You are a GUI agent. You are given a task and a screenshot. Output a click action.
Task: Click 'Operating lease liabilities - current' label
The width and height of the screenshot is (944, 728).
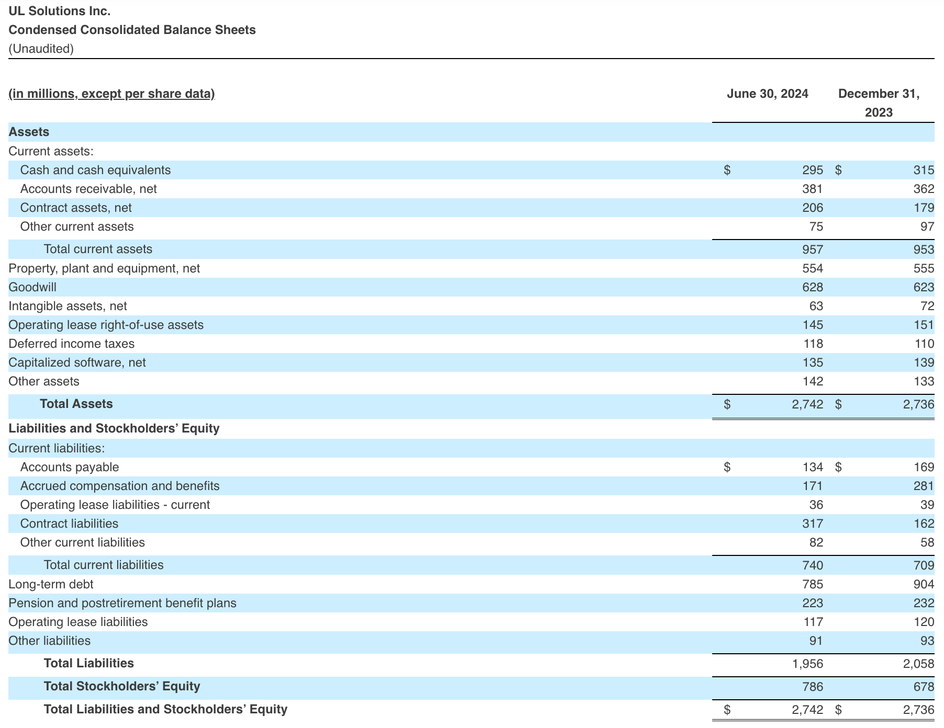115,505
